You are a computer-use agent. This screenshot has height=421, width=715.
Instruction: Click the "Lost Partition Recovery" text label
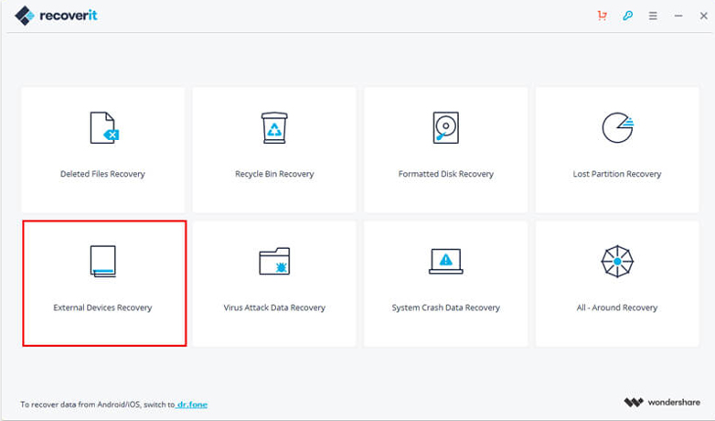coord(617,174)
